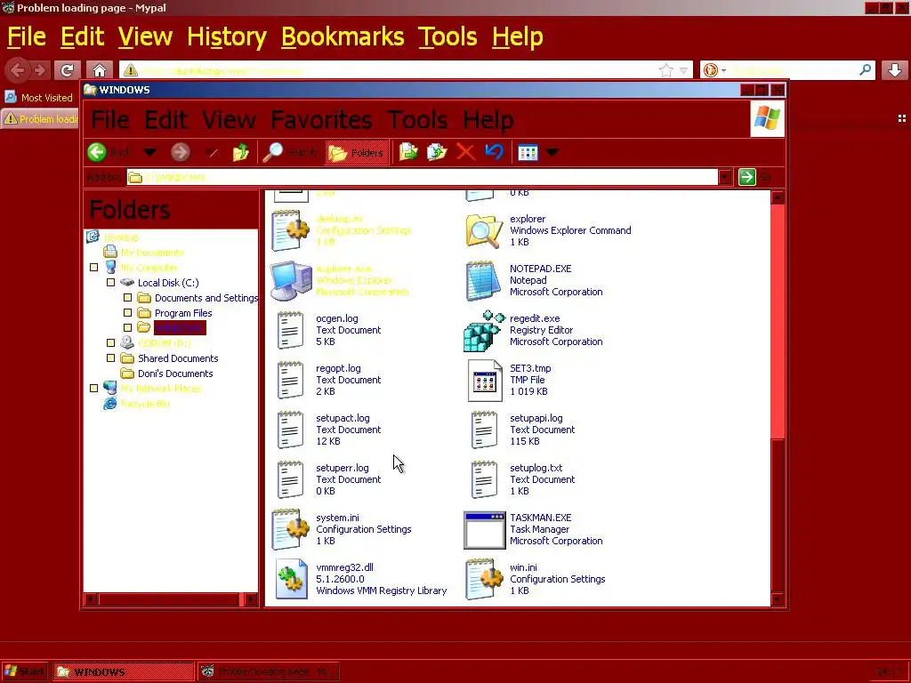Open the Search pane in Explorer
Image resolution: width=911 pixels, height=683 pixels.
[x=289, y=152]
